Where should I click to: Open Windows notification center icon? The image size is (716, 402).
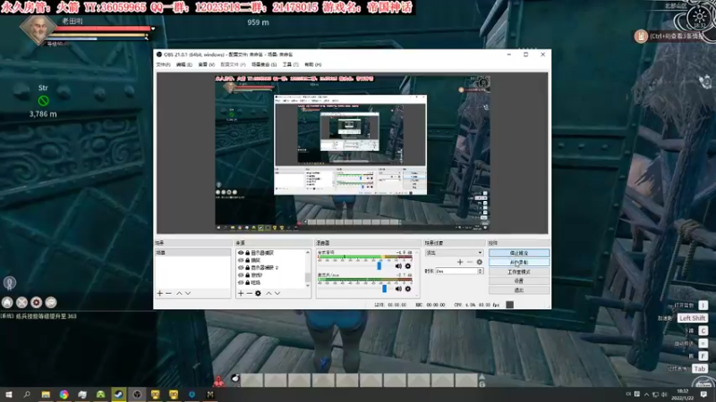tap(703, 395)
